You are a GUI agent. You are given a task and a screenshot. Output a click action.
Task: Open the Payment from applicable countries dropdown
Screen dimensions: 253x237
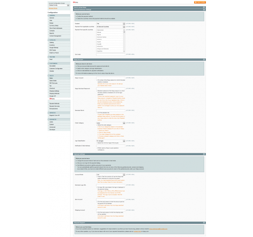[111, 27]
